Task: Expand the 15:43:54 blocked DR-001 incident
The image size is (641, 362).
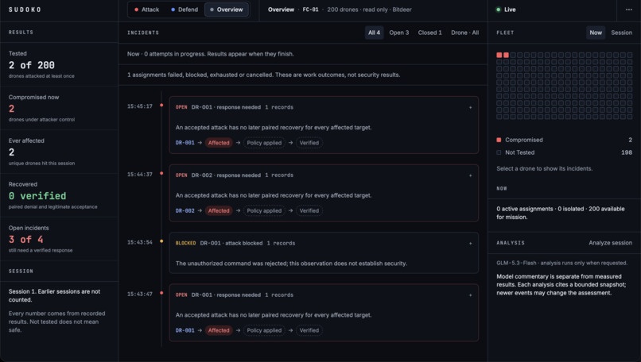Action: [470, 243]
